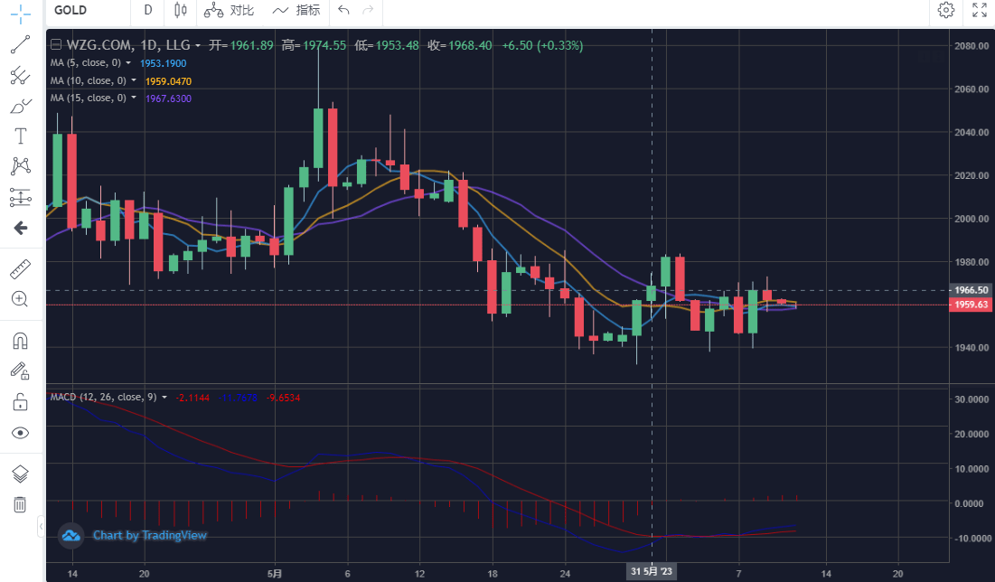This screenshot has height=582, width=995.
Task: Click the back arrow icon
Action: click(20, 228)
